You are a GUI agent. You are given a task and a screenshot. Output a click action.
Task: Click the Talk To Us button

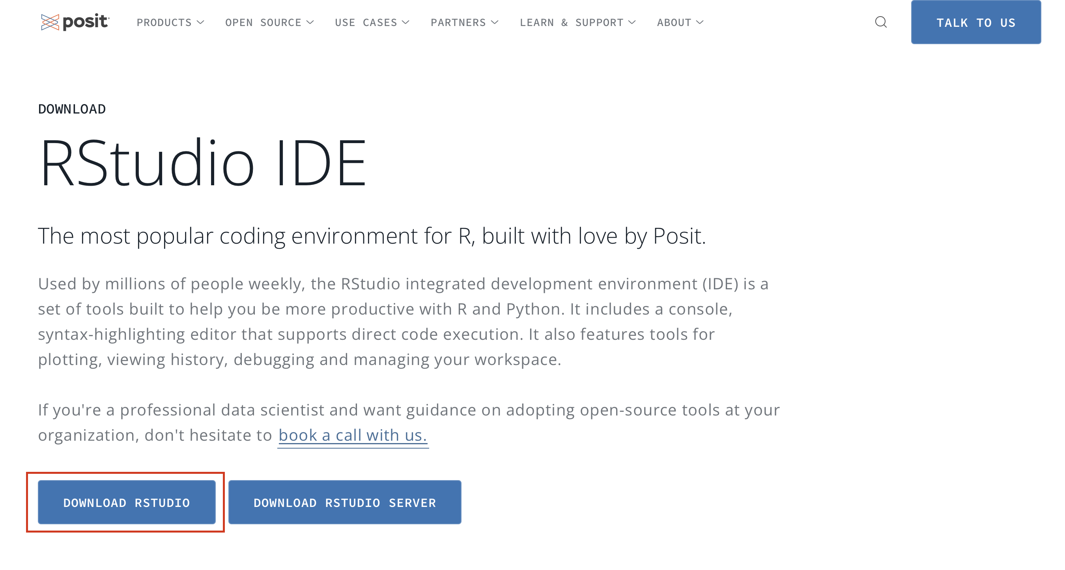pyautogui.click(x=976, y=22)
